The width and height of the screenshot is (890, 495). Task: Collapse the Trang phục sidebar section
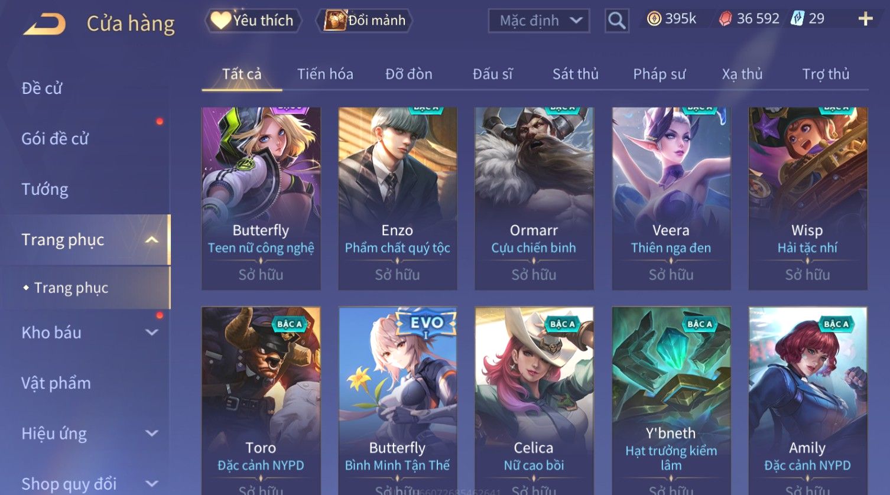coord(152,240)
